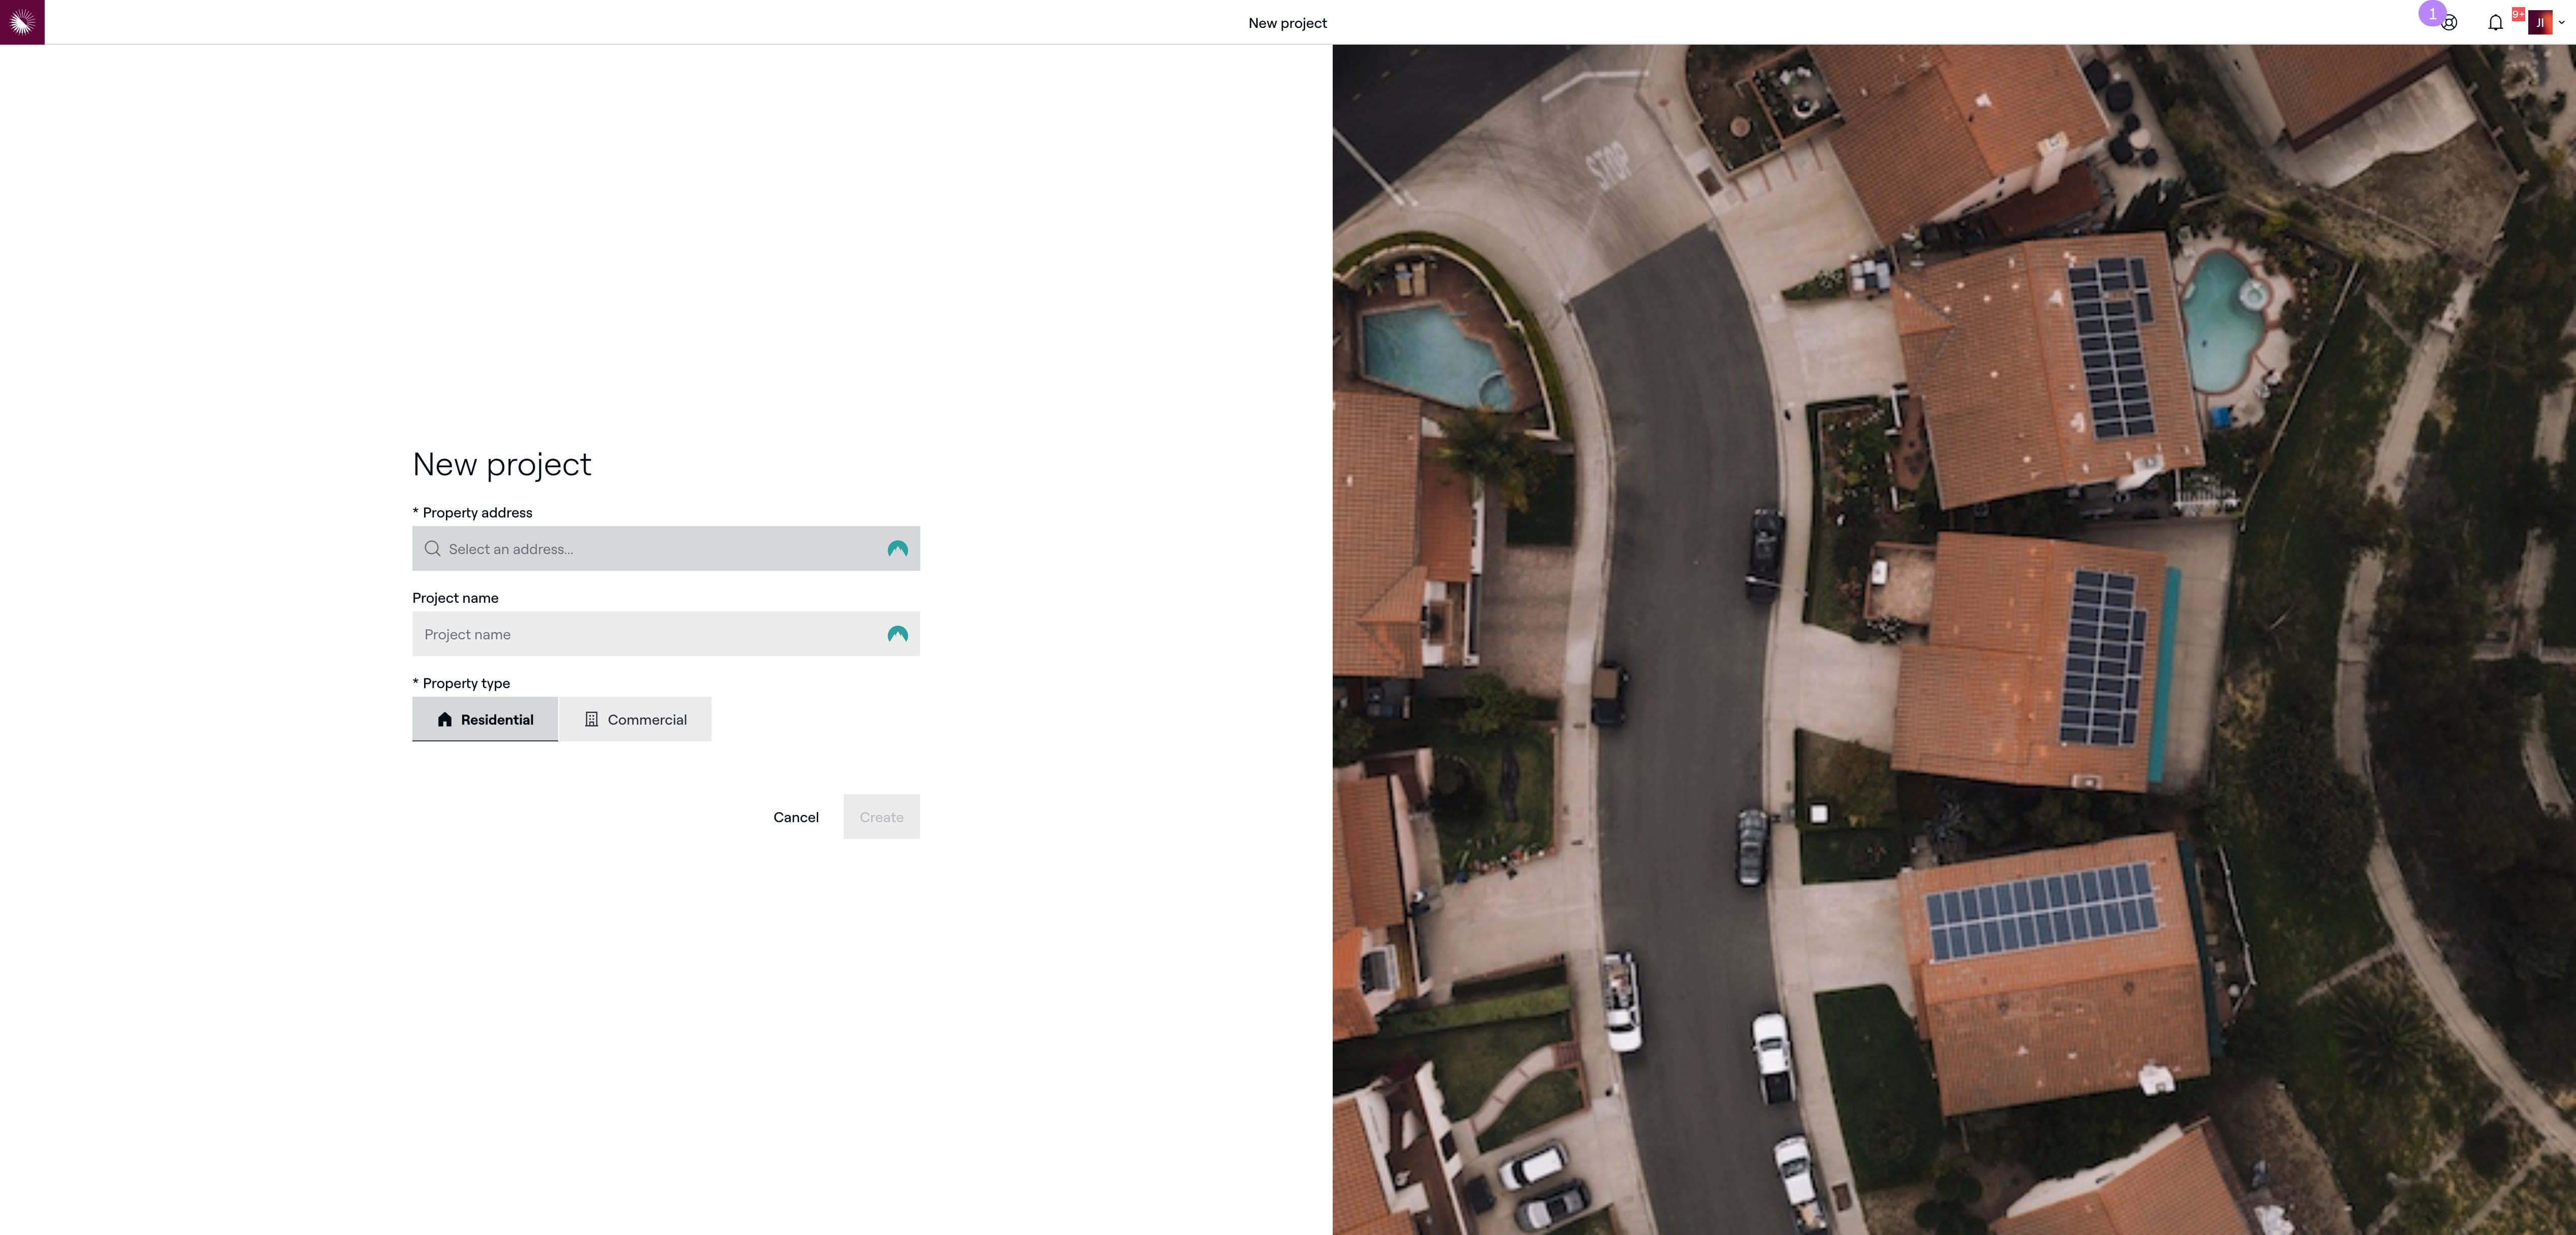Select Residential property type
Viewport: 2576px width, 1235px height.
[x=485, y=719]
